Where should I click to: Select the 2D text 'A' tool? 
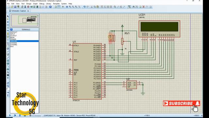(8, 72)
